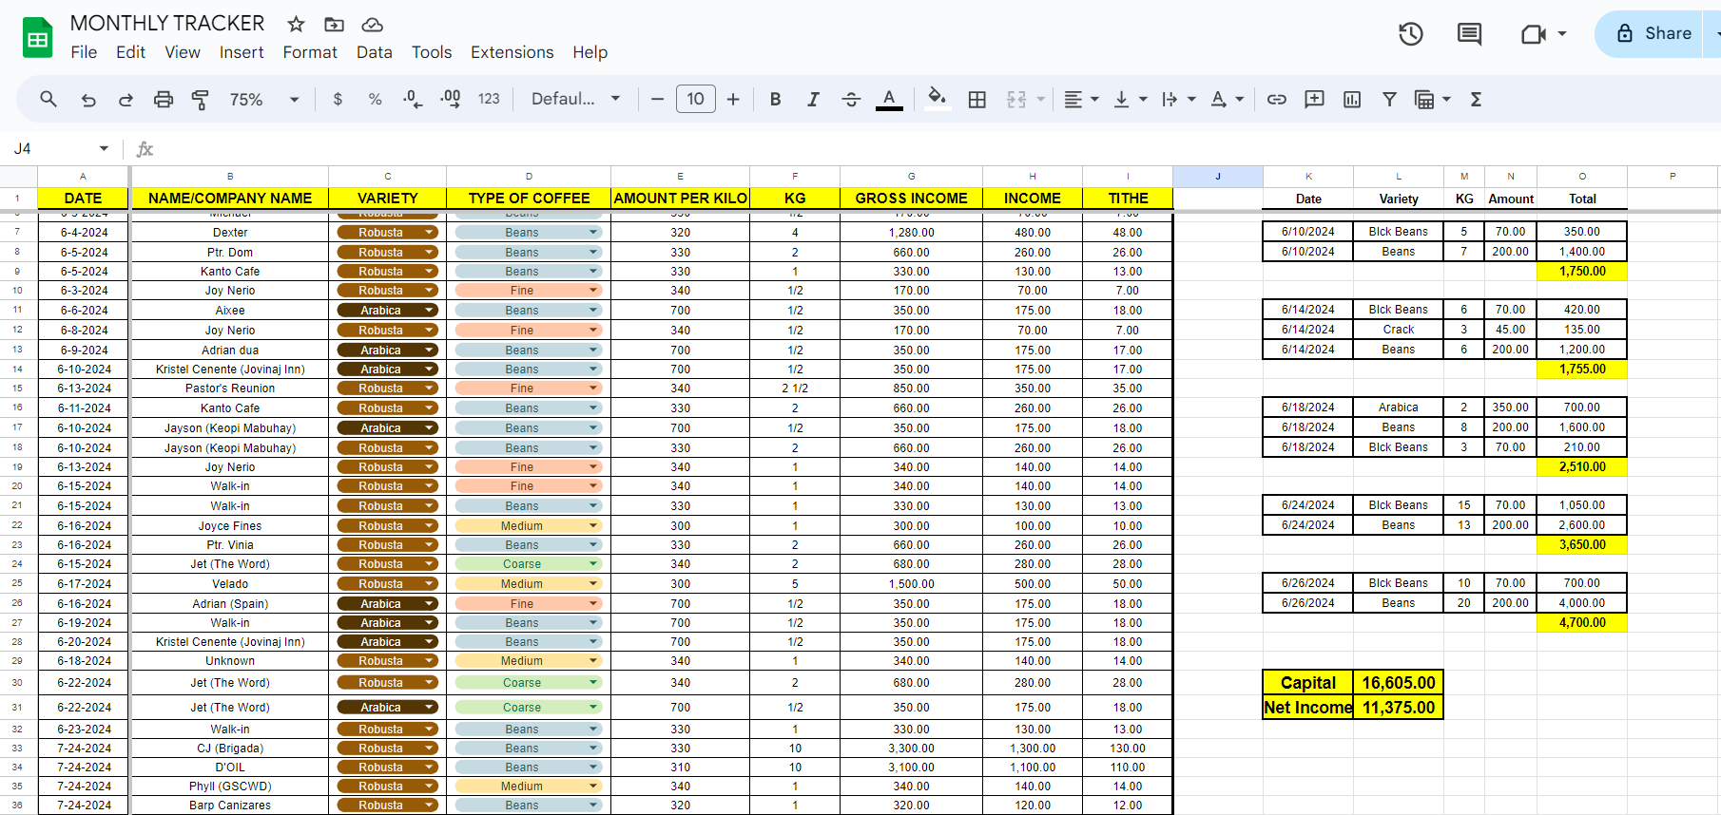Viewport: 1721px width, 815px height.
Task: Open the zoom level dropdown showing 75%
Action: click(264, 99)
